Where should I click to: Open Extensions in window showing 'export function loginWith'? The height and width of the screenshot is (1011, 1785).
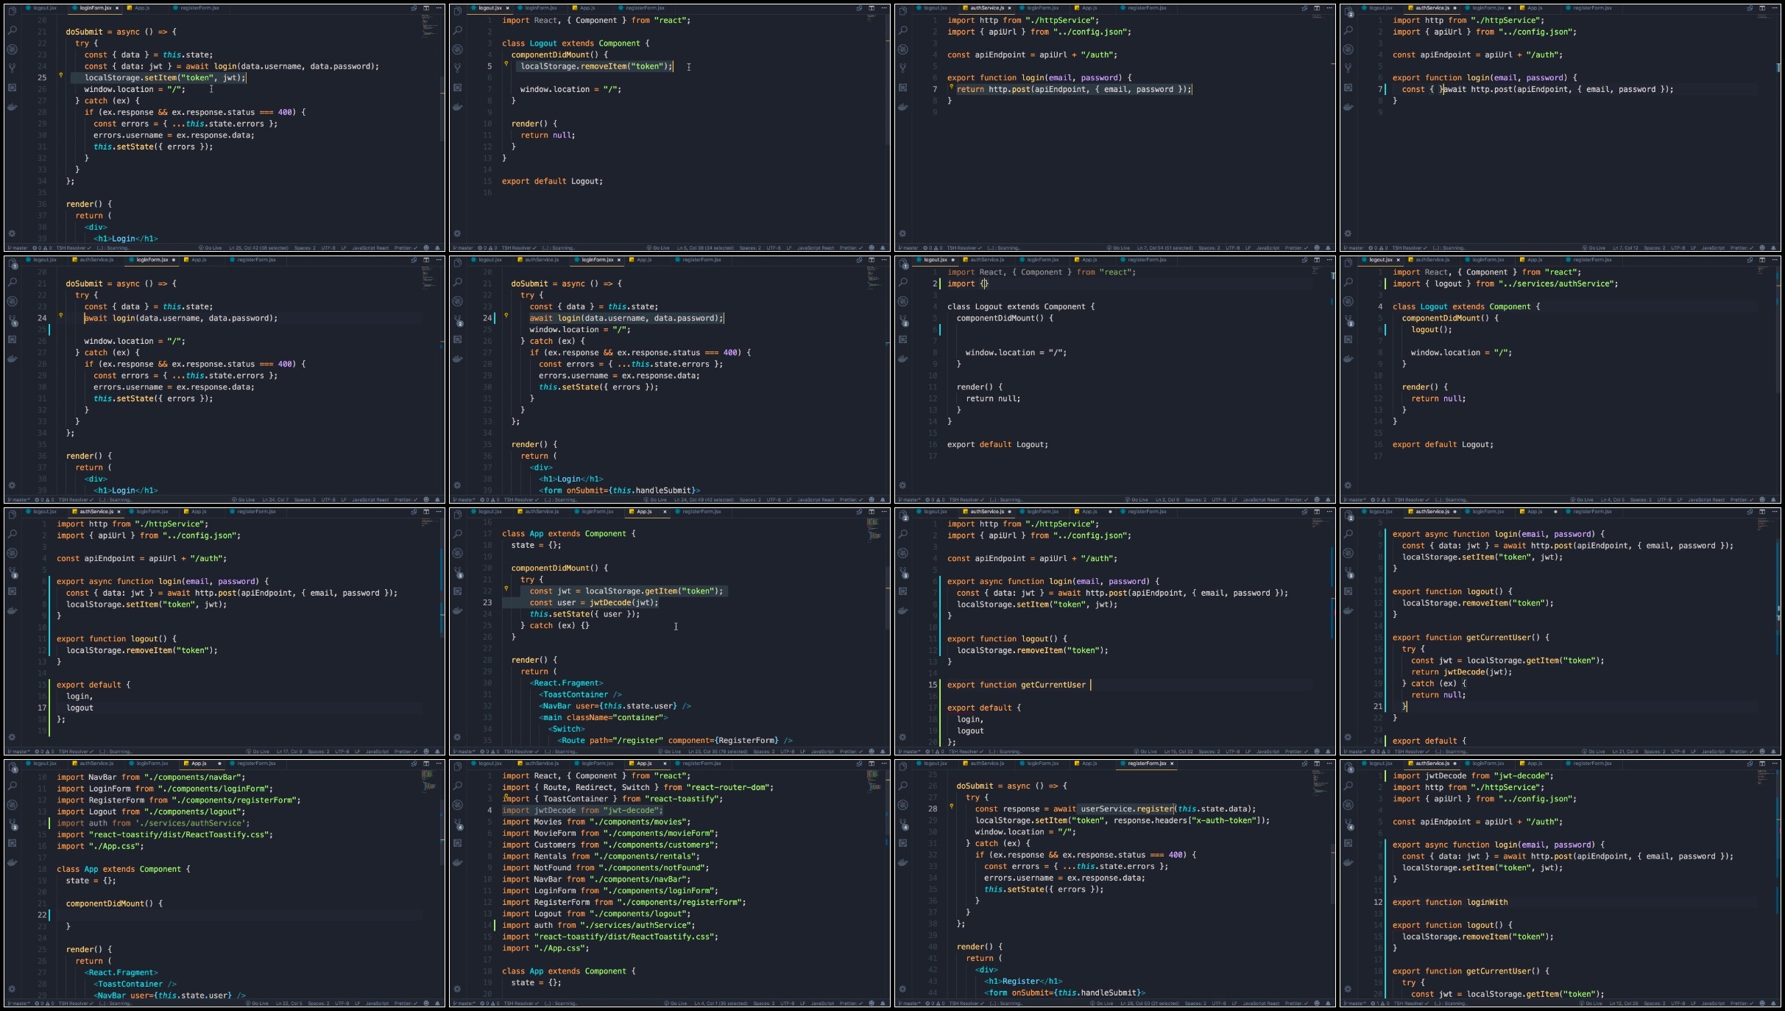(x=1349, y=843)
